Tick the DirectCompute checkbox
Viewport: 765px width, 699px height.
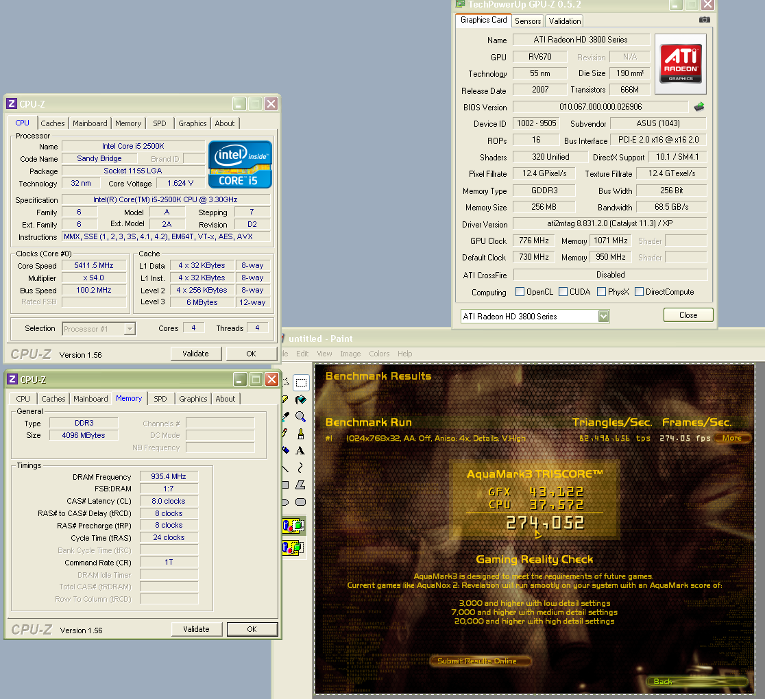coord(639,292)
